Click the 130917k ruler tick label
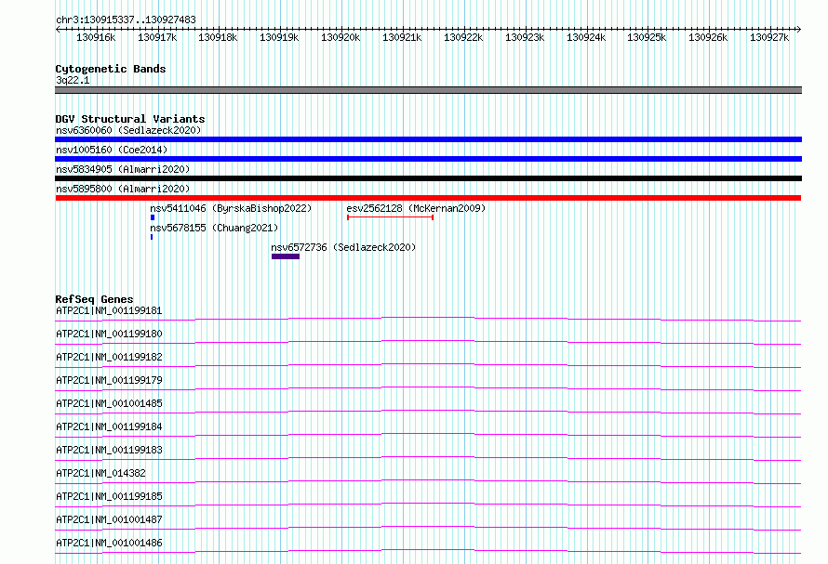 157,37
